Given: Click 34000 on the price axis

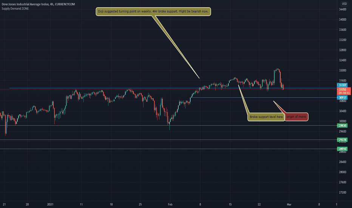Looking at the screenshot, I should click(x=342, y=20).
